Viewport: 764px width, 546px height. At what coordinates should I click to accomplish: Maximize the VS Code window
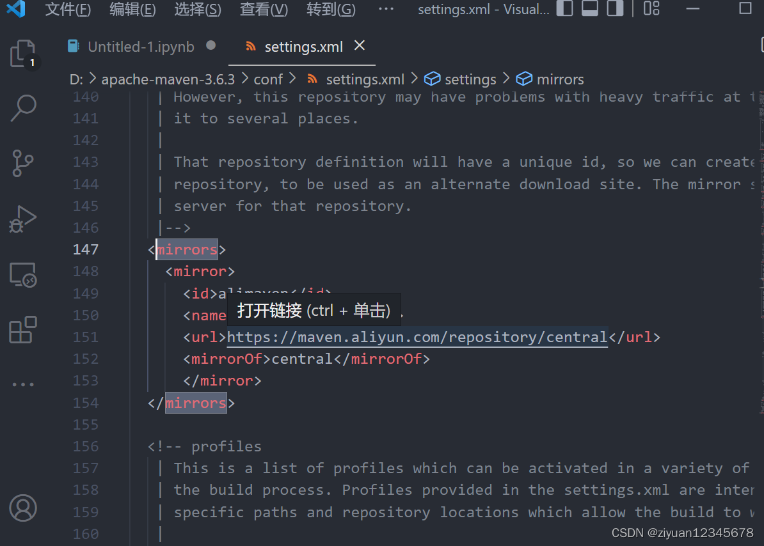[x=745, y=8]
